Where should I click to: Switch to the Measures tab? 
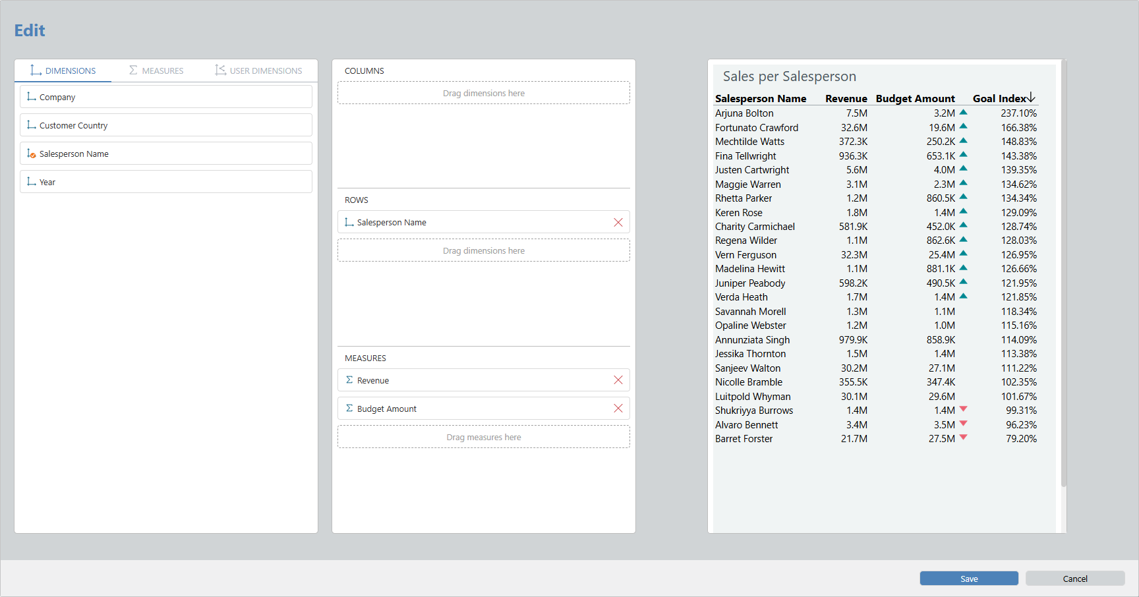(x=156, y=71)
